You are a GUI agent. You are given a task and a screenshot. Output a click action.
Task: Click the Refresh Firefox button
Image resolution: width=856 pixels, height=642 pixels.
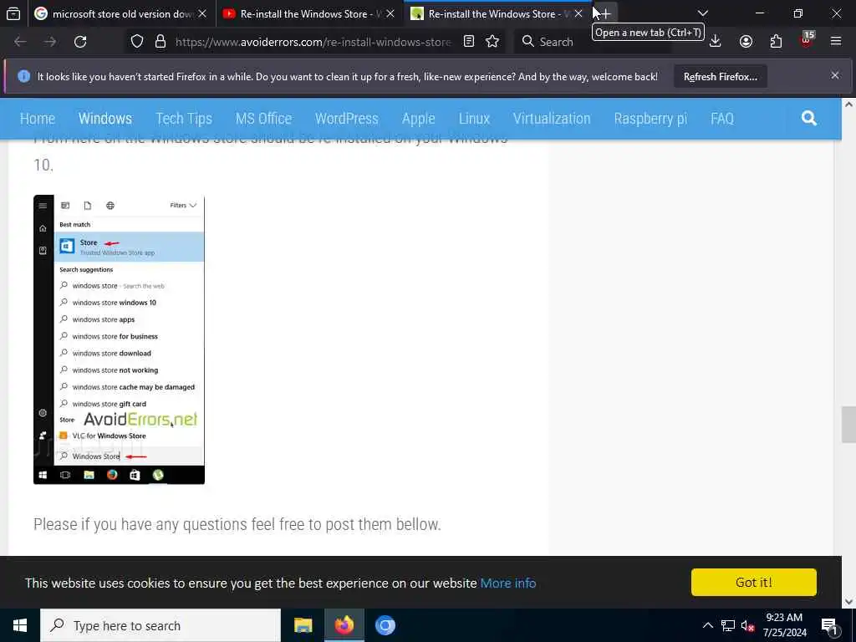[x=720, y=77]
